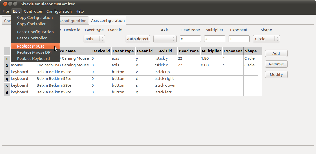Screen dimensions: 316x154
Task: Focus the Multiplier text field
Action: click(214, 39)
